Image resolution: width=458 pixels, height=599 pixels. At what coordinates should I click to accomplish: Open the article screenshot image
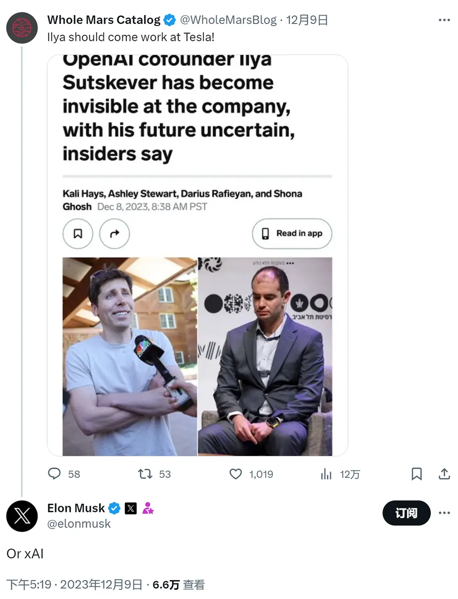coord(197,255)
